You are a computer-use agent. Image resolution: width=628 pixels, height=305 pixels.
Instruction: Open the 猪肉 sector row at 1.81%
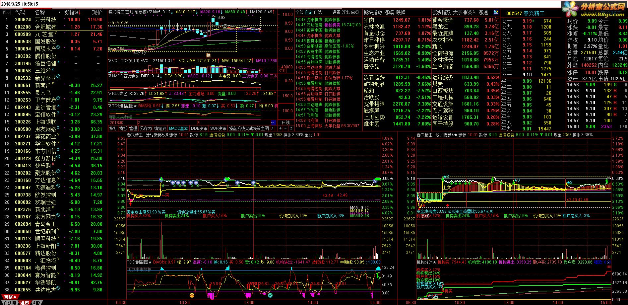coord(397,20)
